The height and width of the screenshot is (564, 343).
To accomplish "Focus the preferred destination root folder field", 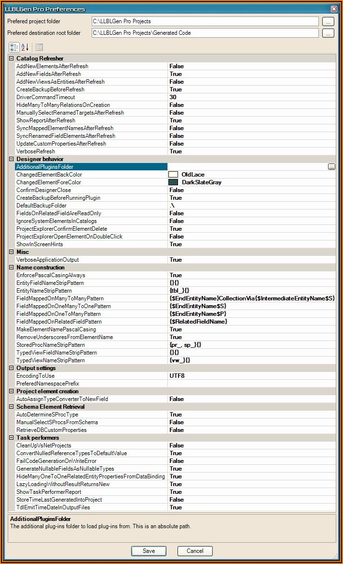I will point(205,33).
